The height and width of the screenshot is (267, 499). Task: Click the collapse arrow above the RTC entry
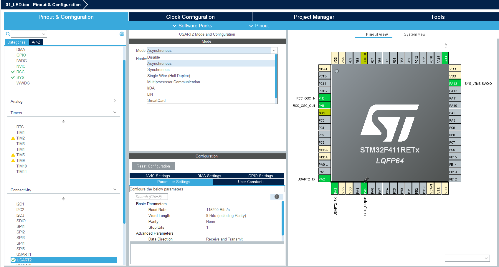click(63, 121)
